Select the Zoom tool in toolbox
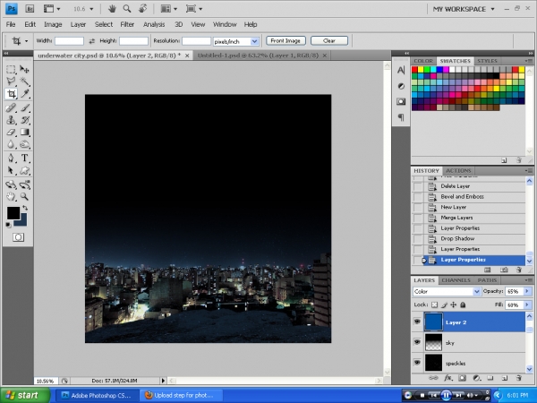The image size is (537, 403). pos(24,197)
